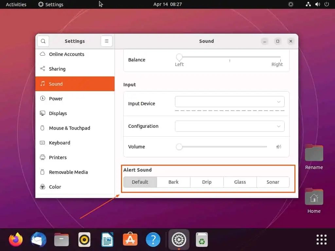Select the Sonar alert sound

click(273, 182)
